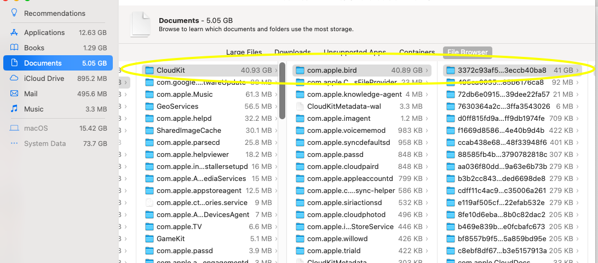This screenshot has width=598, height=263.
Task: Click the CloudKit folder icon
Action: [150, 71]
